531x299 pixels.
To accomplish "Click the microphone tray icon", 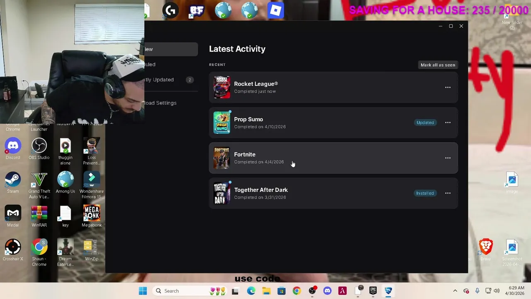I will [477, 291].
